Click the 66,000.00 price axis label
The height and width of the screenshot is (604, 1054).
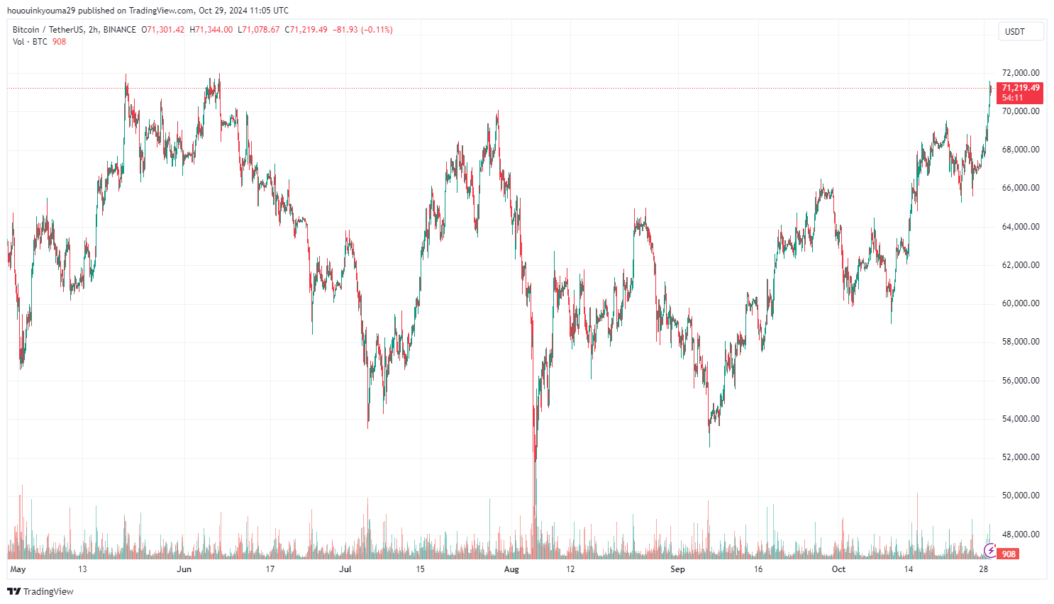1021,188
